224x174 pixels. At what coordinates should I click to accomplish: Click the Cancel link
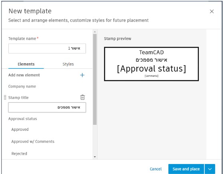pos(156,169)
